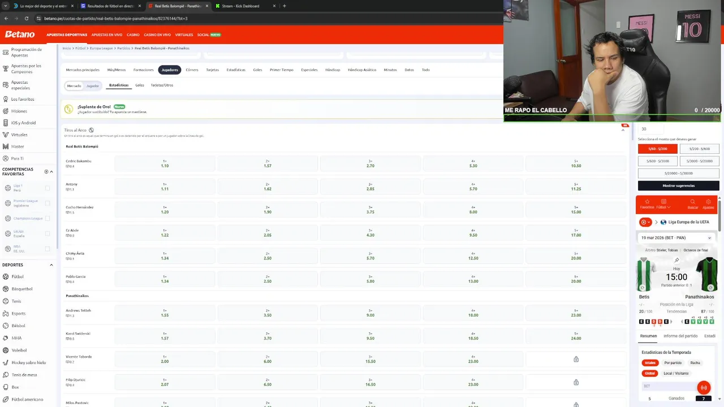The height and width of the screenshot is (407, 724).
Task: Check the Premier League Inglaterra checkbox
Action: 48,203
